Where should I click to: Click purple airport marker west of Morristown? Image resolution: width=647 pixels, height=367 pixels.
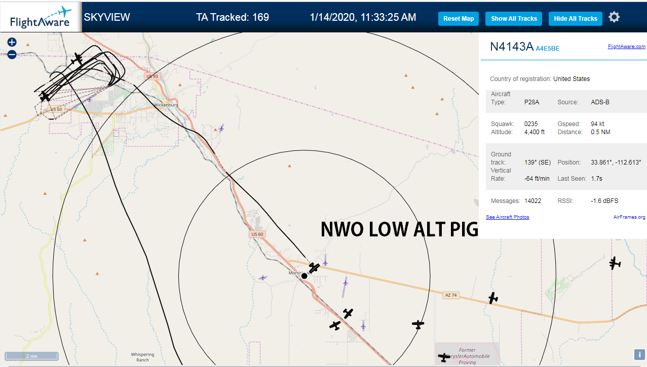[x=262, y=277]
